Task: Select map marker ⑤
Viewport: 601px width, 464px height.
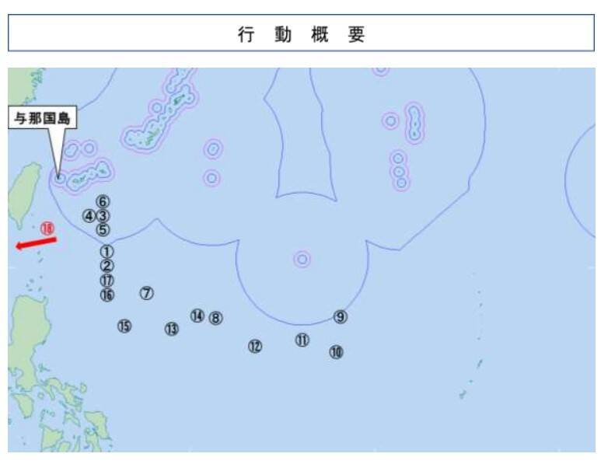Action: pos(103,230)
